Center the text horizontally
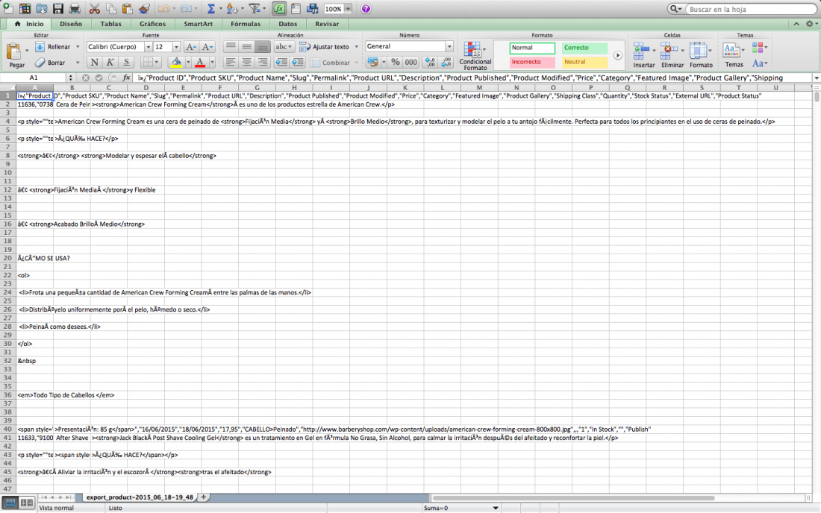 246,63
